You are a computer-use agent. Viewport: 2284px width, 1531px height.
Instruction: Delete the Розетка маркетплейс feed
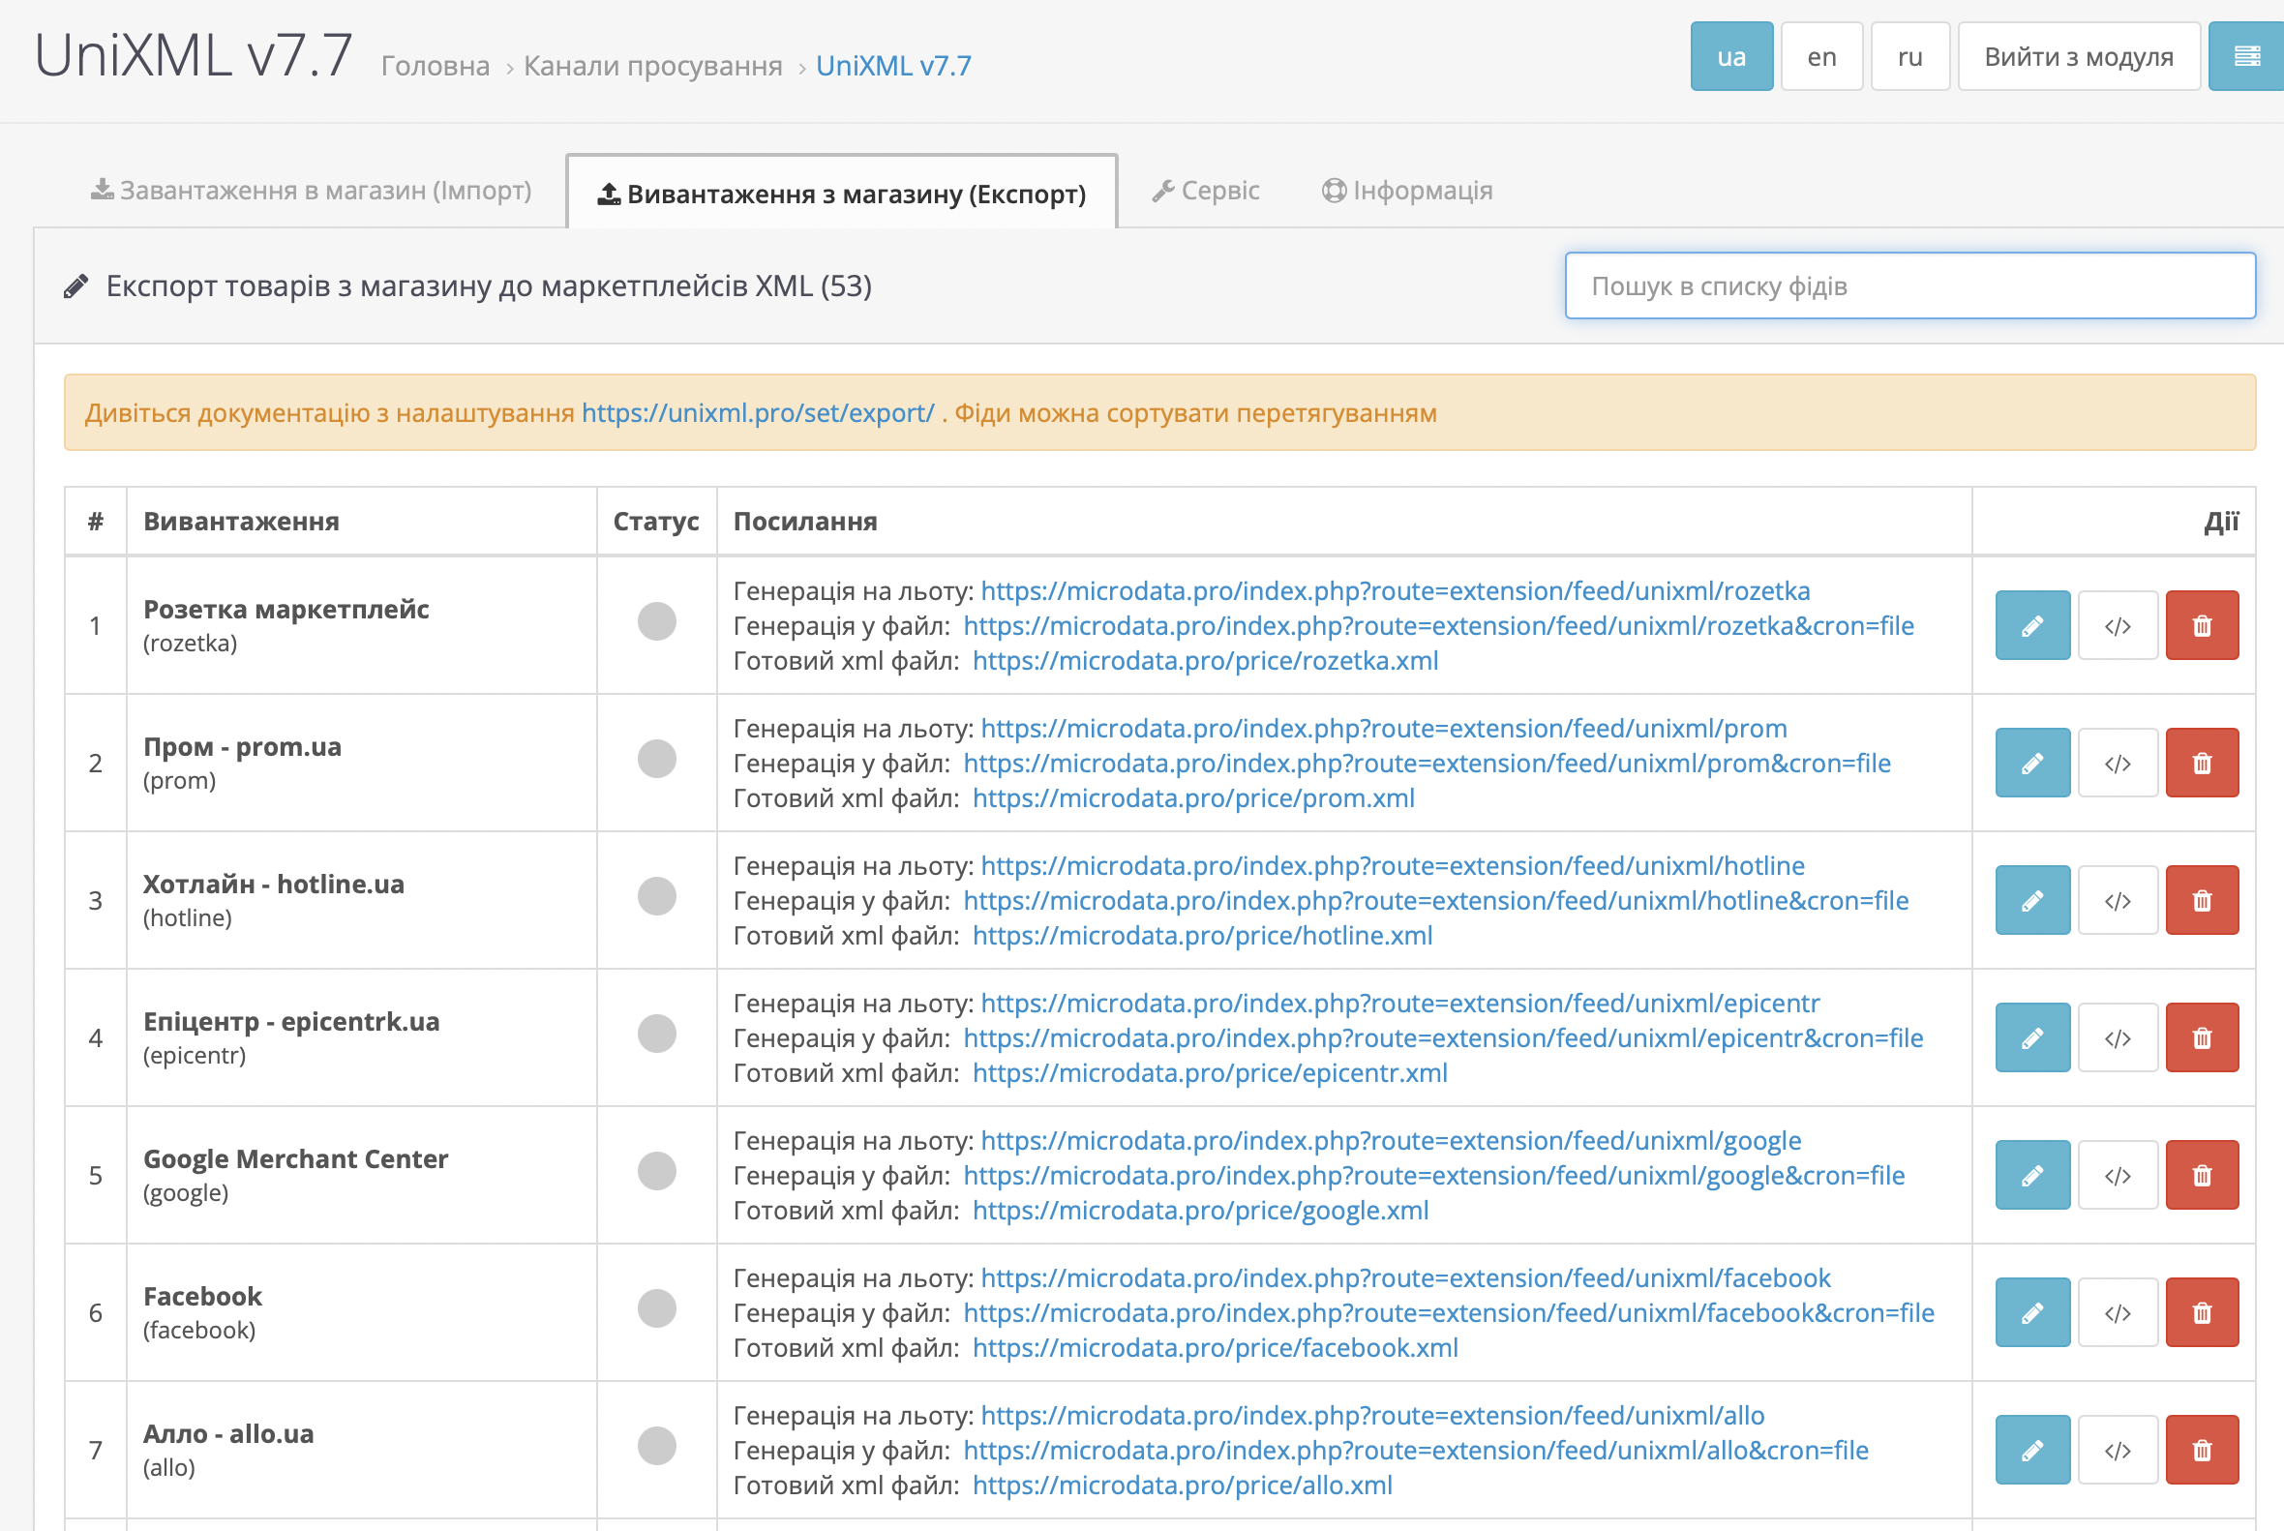click(x=2201, y=625)
